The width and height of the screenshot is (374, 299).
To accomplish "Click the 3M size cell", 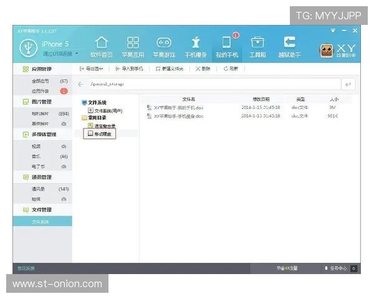I will coord(332,108).
